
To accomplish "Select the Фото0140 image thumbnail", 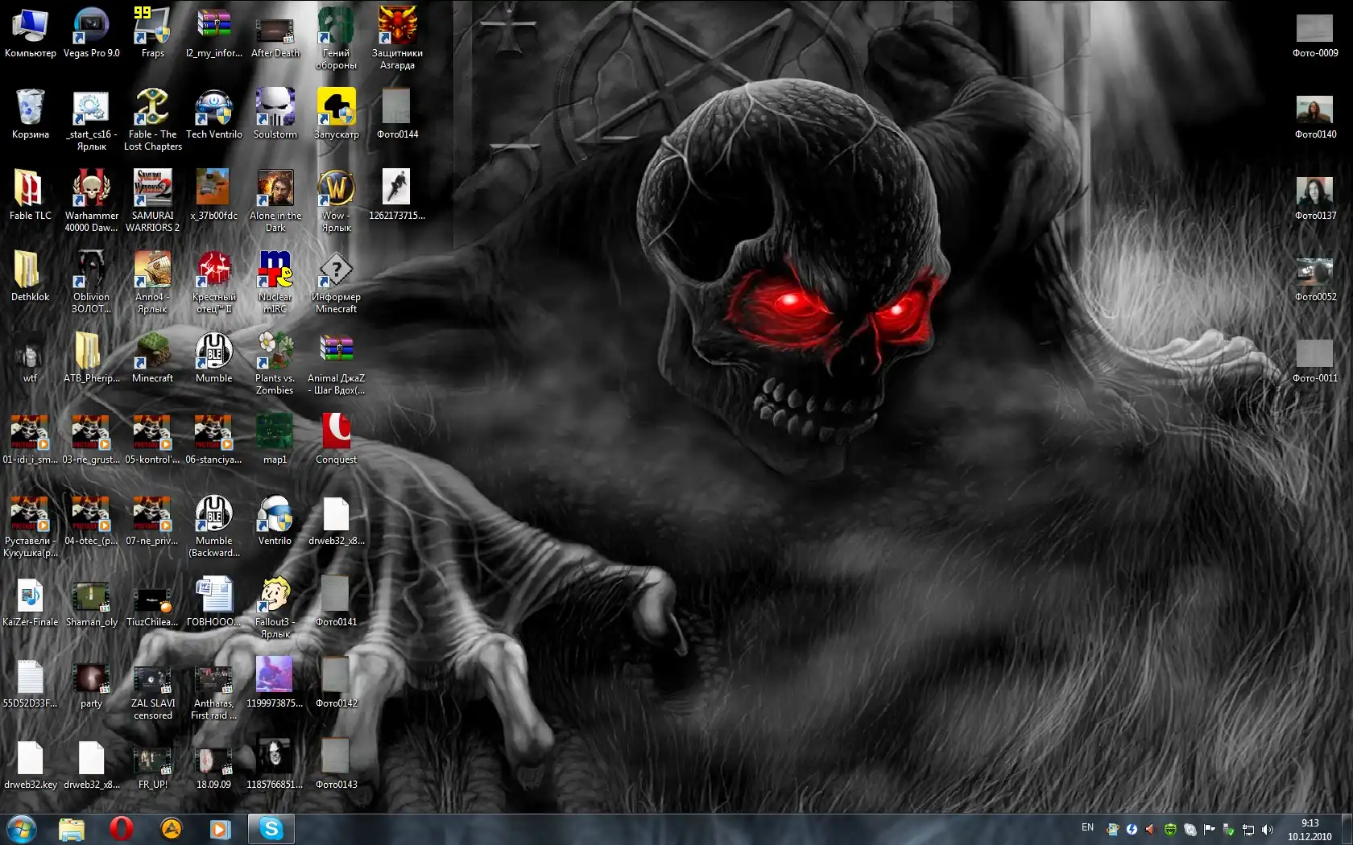I will (x=1314, y=110).
